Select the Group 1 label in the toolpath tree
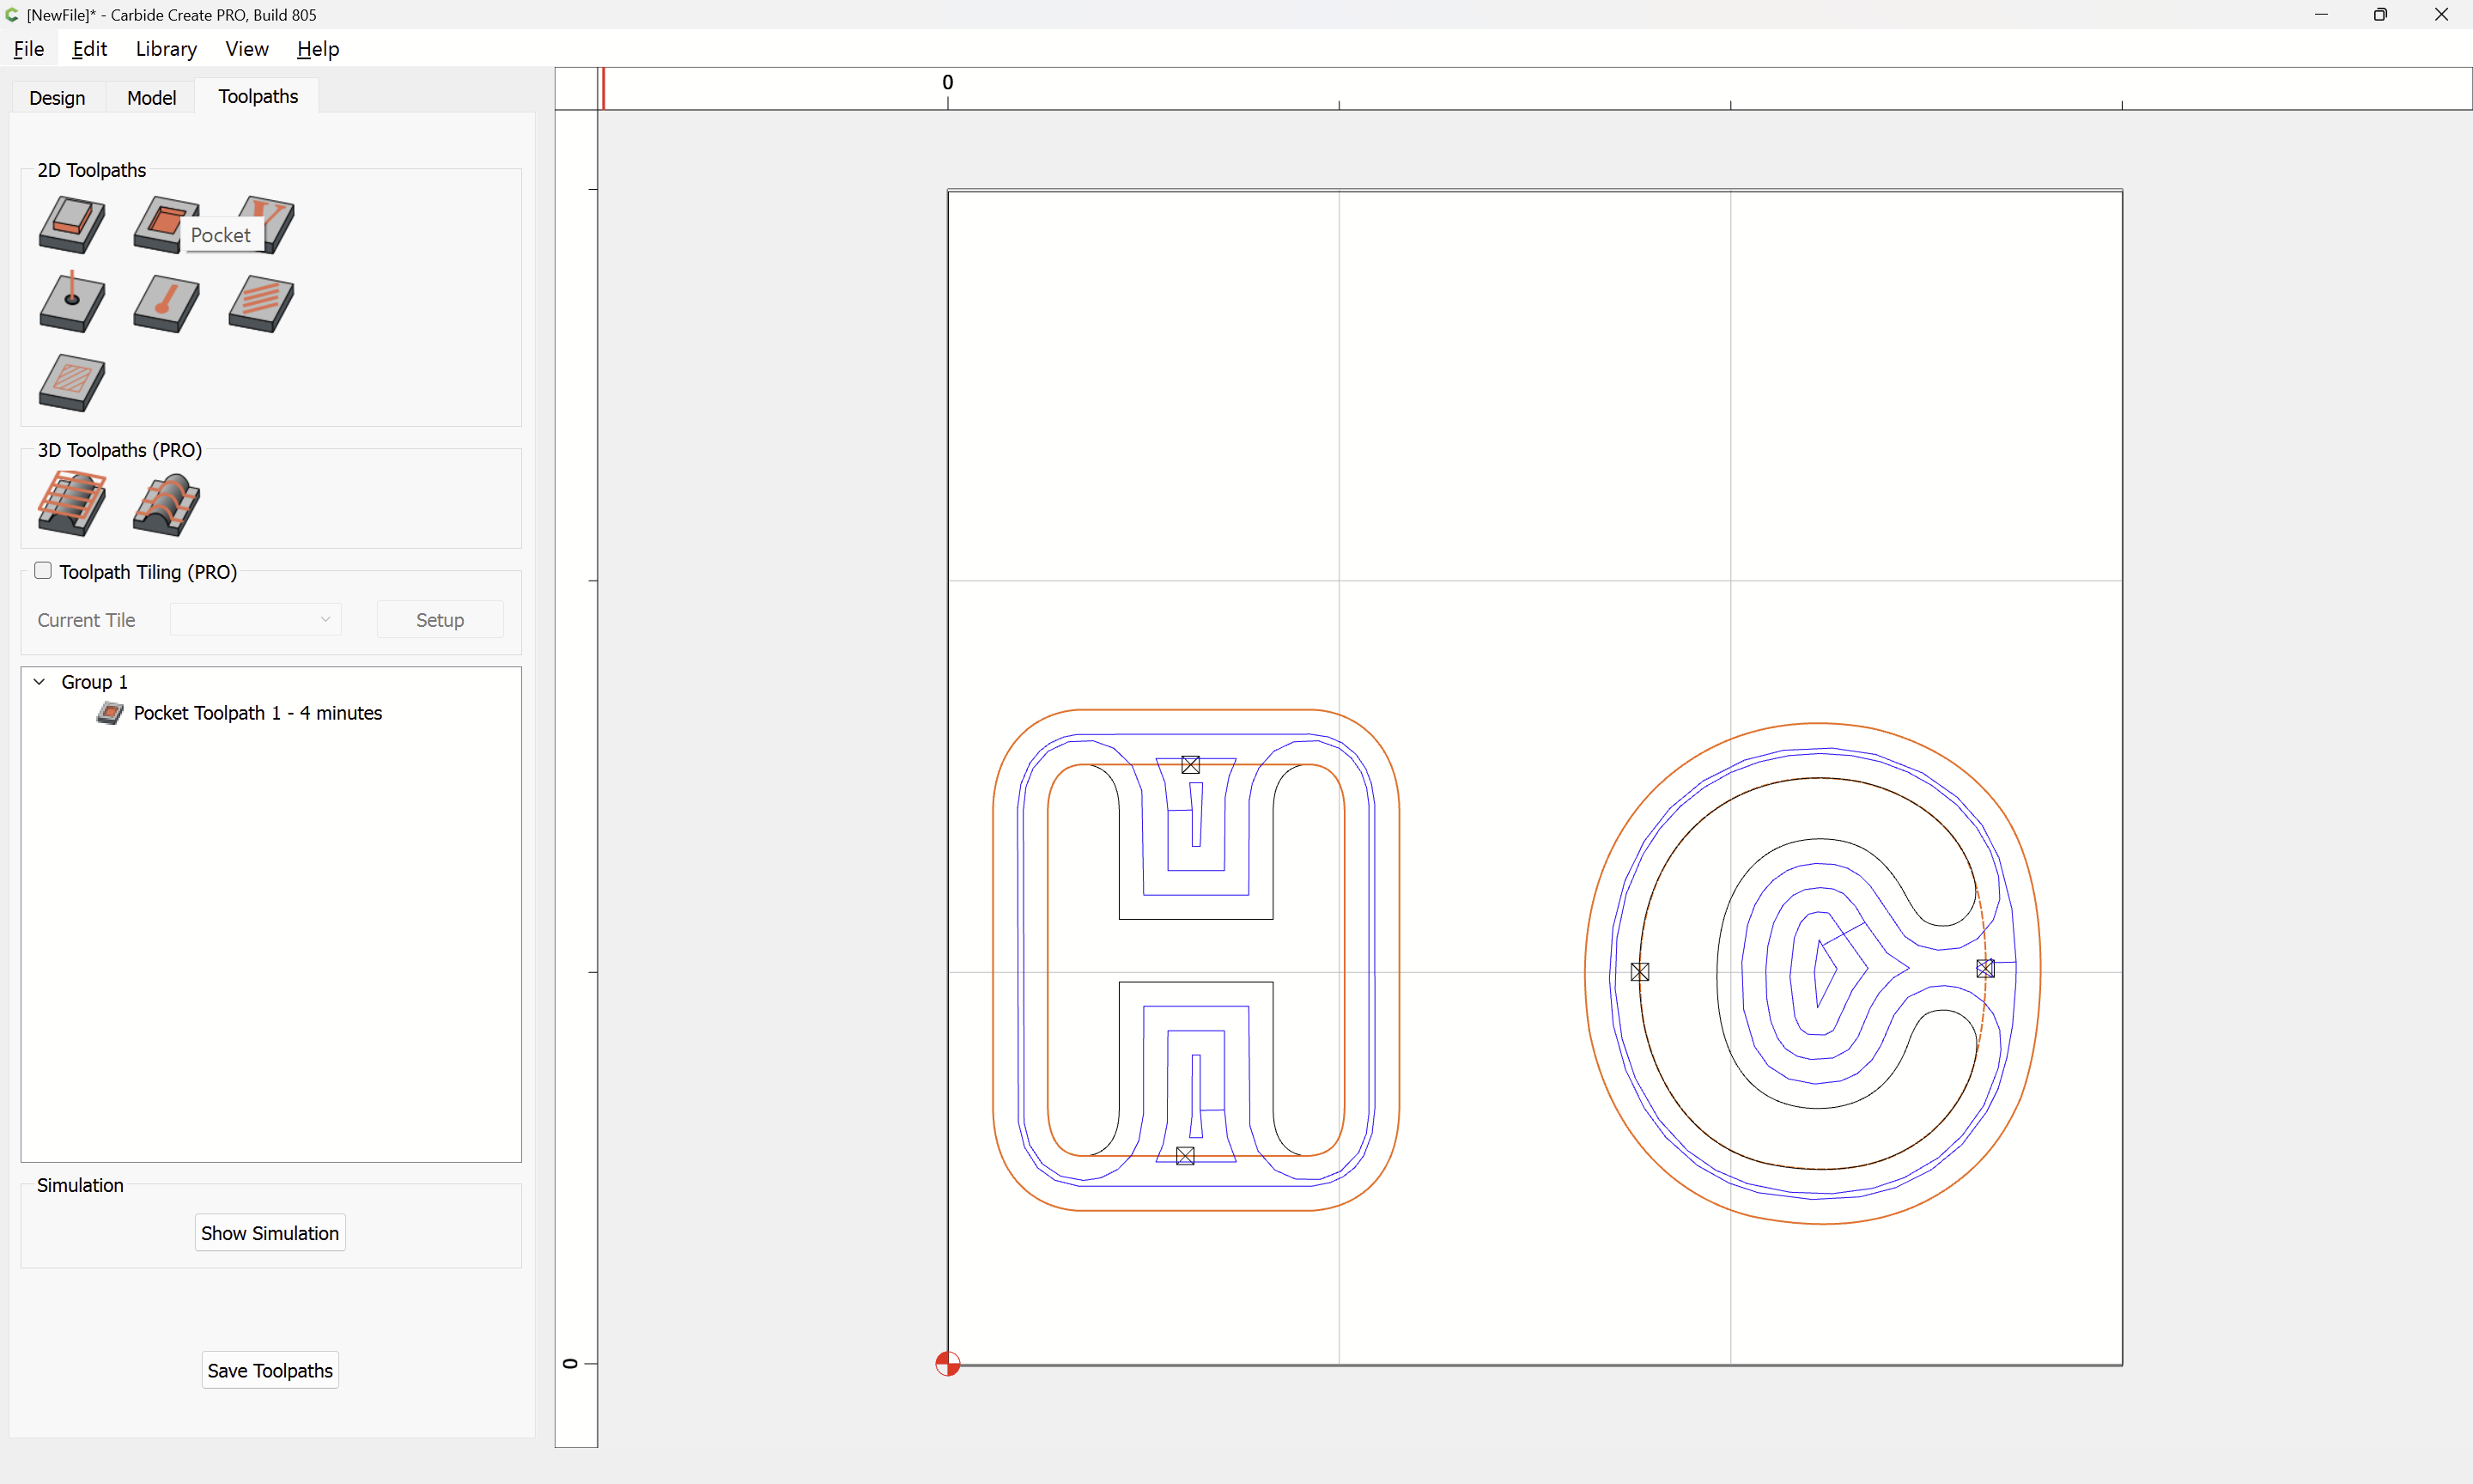Screen dimensions: 2473x1484 coord(94,682)
